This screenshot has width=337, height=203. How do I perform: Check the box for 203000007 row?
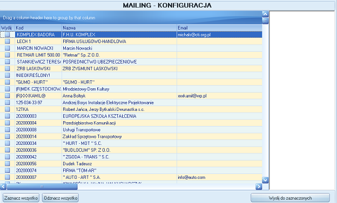click(x=8, y=177)
